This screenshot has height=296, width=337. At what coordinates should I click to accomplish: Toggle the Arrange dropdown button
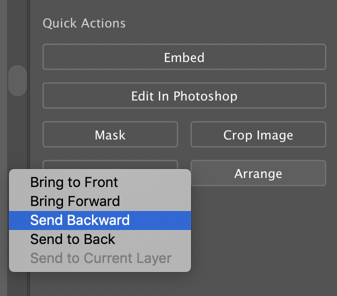[258, 173]
